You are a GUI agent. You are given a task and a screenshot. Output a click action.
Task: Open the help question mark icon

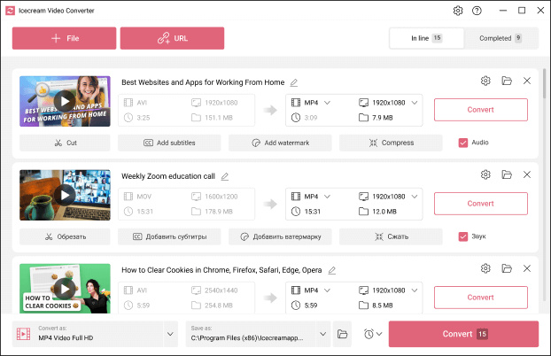(477, 11)
